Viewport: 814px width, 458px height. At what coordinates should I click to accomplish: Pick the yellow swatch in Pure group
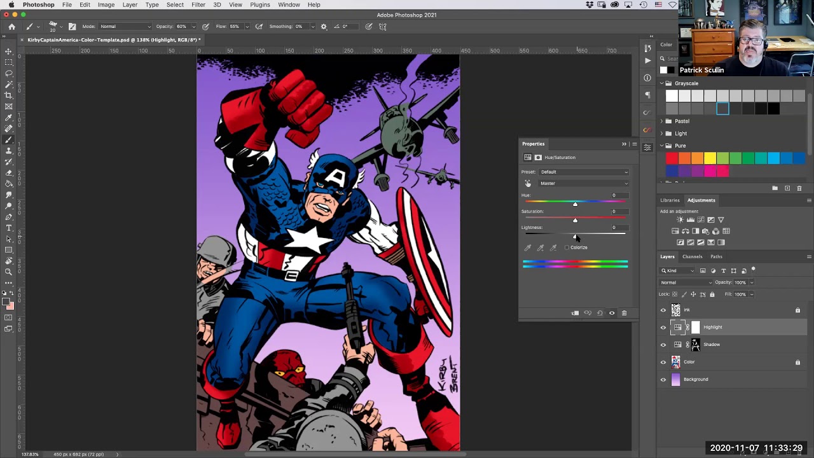(x=710, y=158)
